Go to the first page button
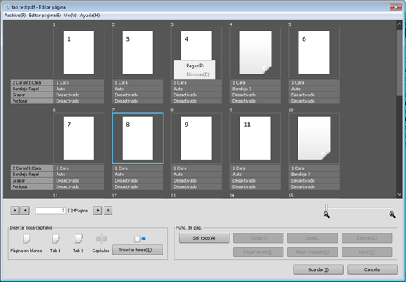The width and height of the screenshot is (406, 282). coord(15,211)
